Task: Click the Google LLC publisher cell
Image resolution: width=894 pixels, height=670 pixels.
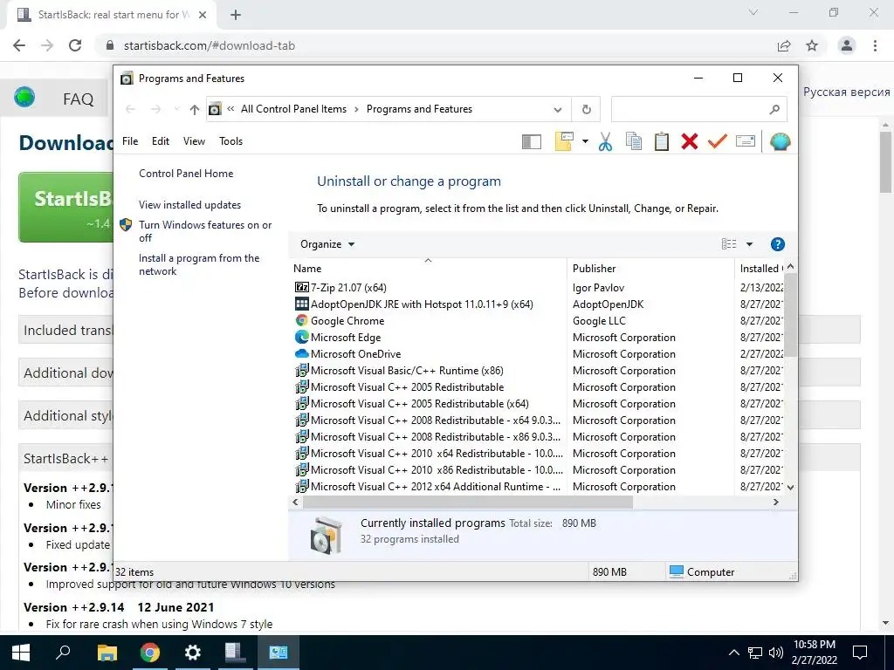Action: [x=599, y=321]
